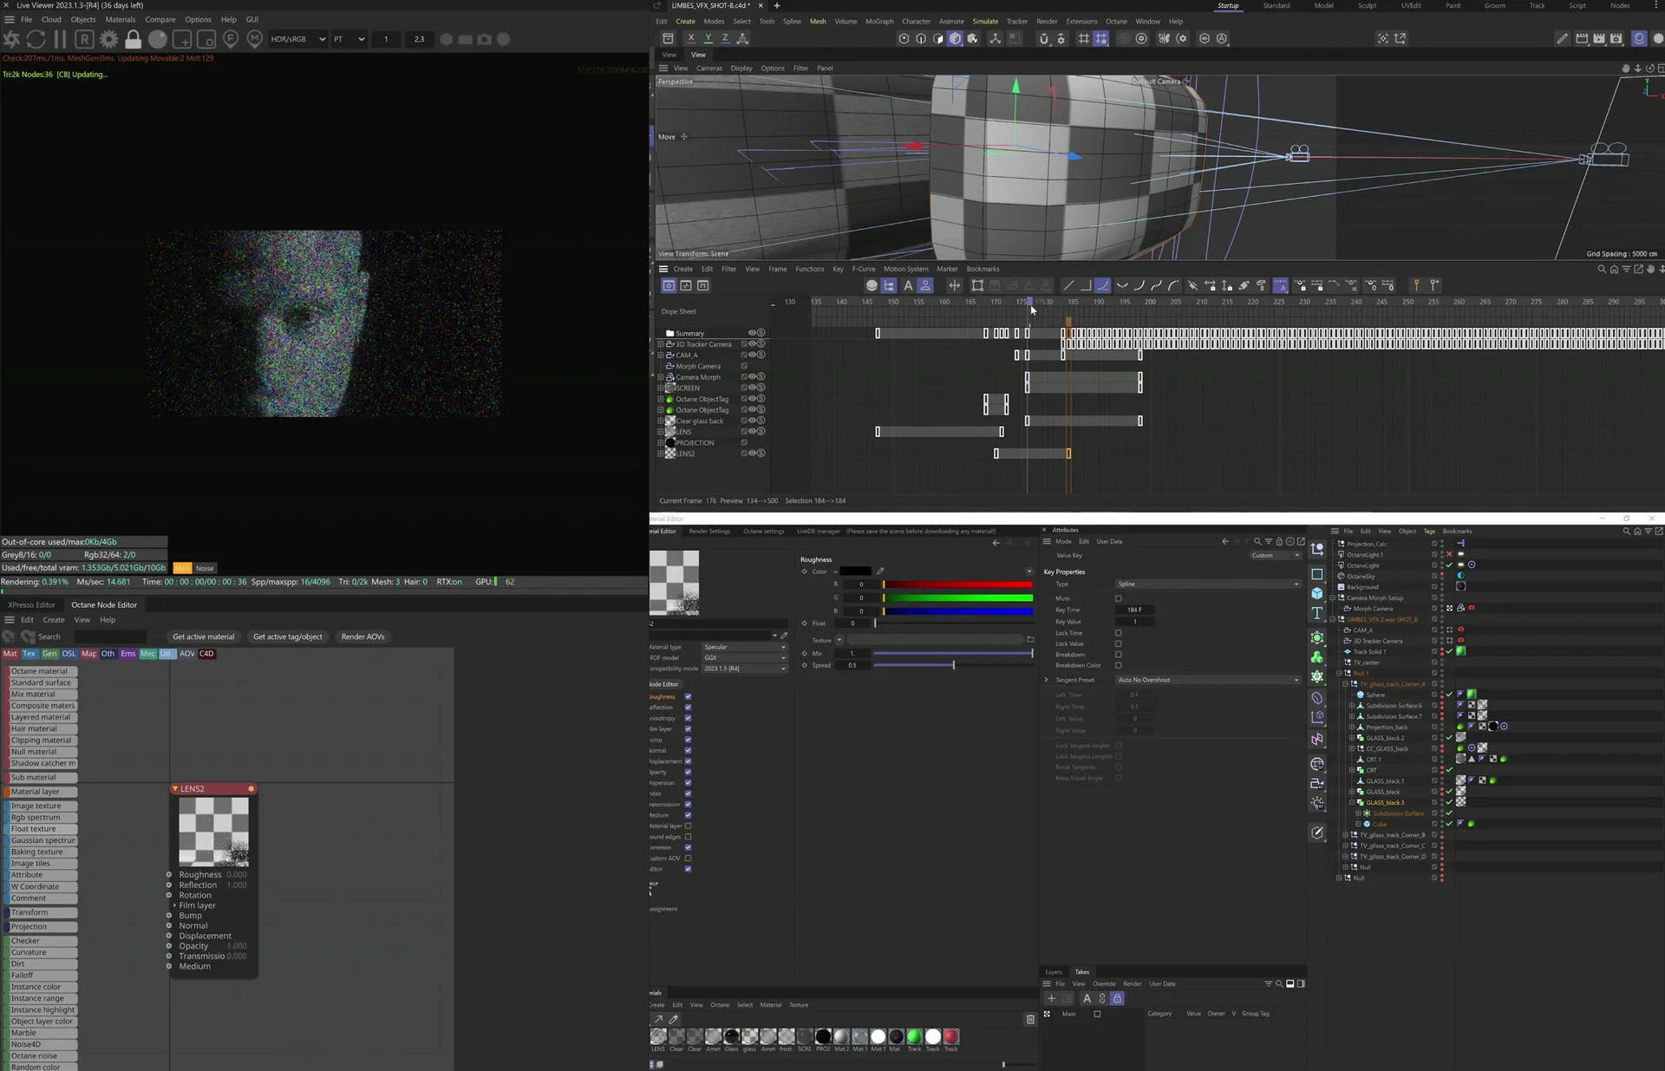Check the Material layer channel checkbox
1665x1071 pixels.
(x=688, y=826)
